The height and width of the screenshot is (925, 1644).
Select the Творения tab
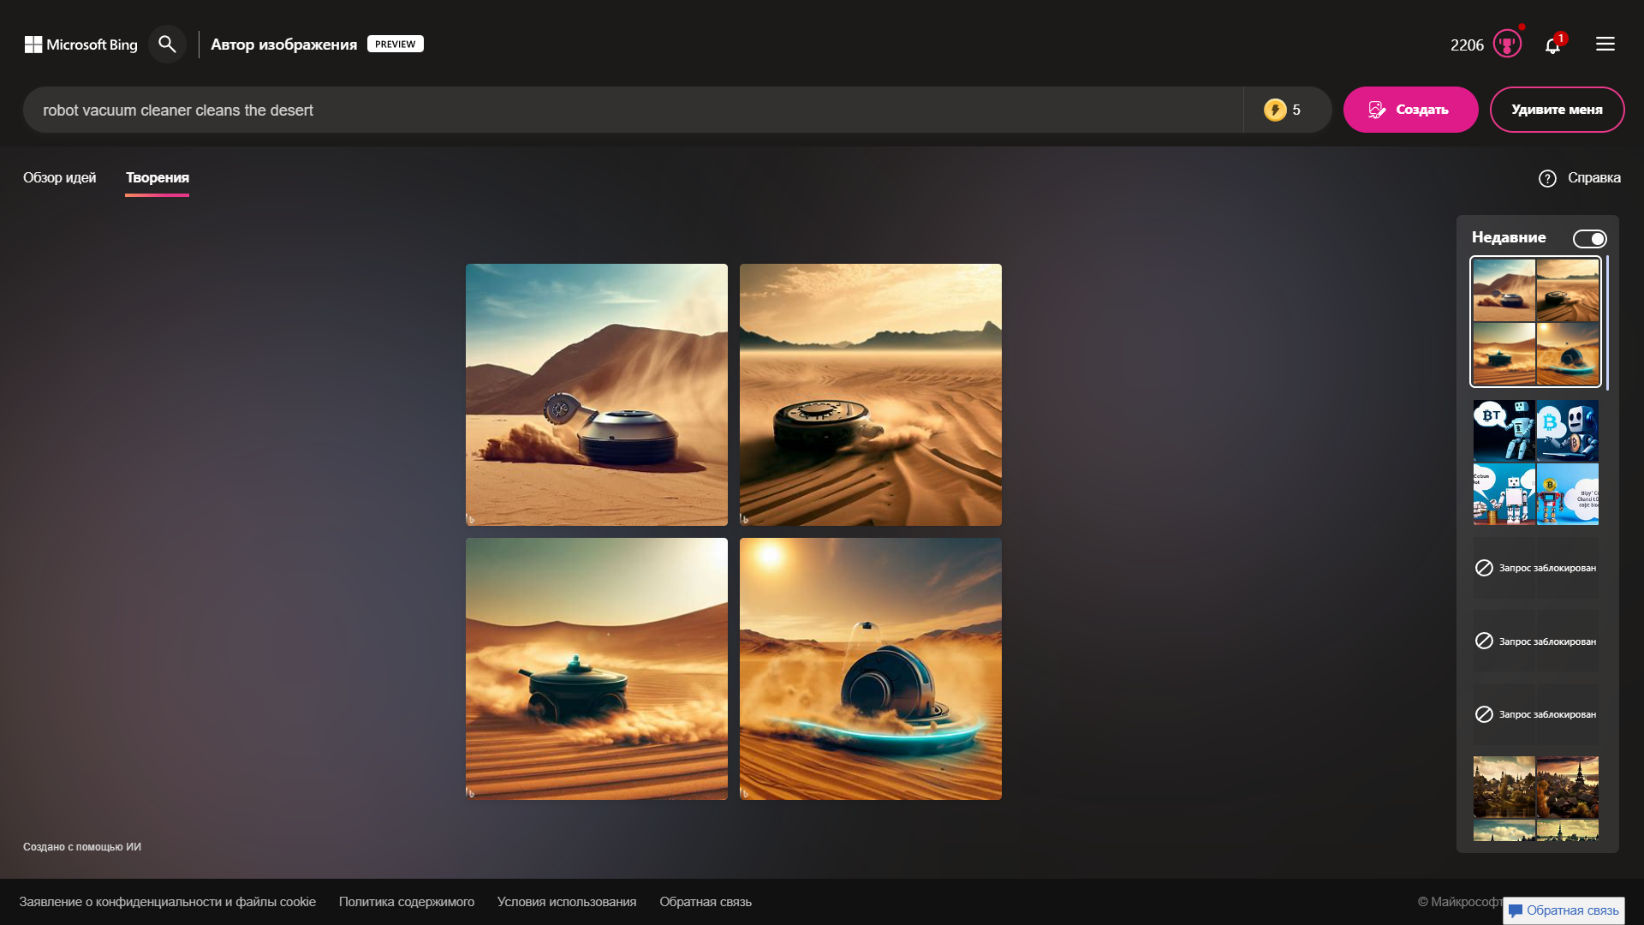coord(158,177)
